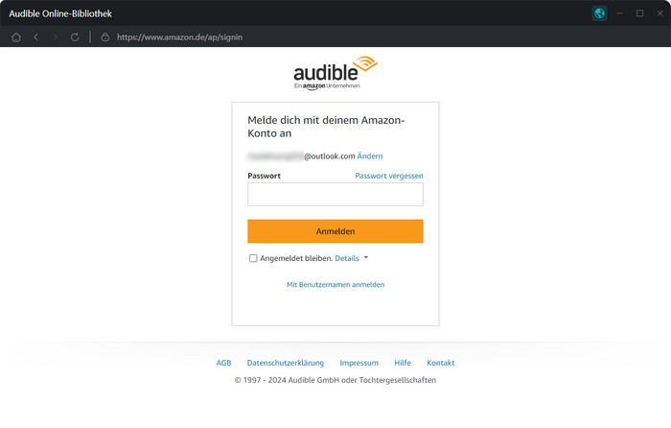Navigate back with the left arrow
The width and height of the screenshot is (671, 428).
pos(36,37)
